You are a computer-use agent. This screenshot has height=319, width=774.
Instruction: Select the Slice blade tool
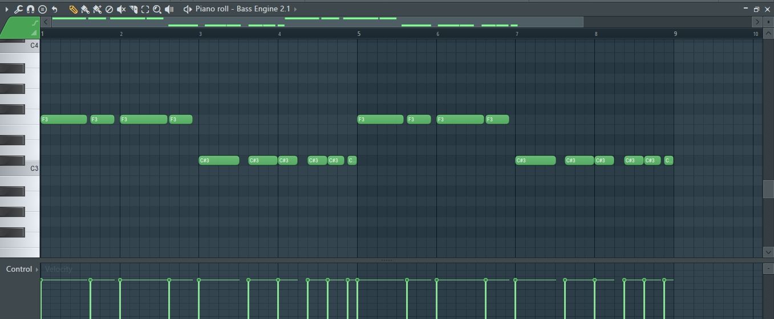coord(133,9)
